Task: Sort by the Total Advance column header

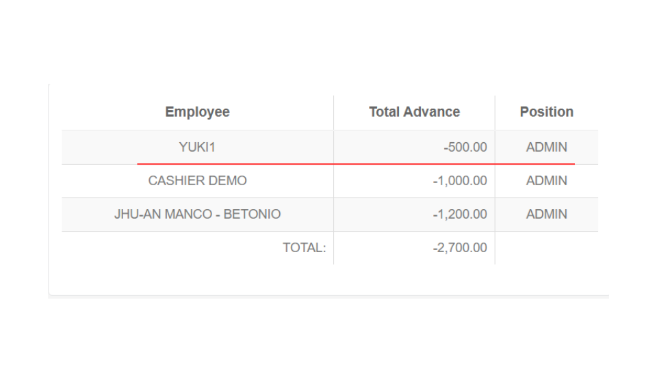Action: (x=414, y=112)
